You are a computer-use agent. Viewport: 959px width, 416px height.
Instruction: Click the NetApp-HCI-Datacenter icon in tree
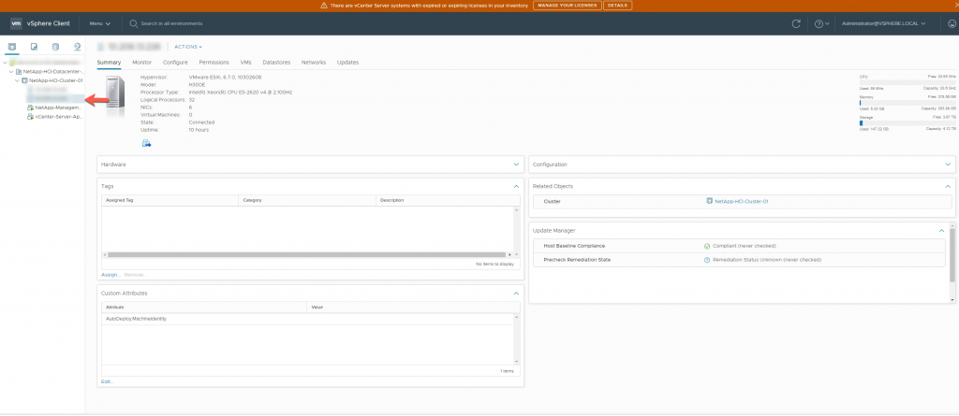19,71
